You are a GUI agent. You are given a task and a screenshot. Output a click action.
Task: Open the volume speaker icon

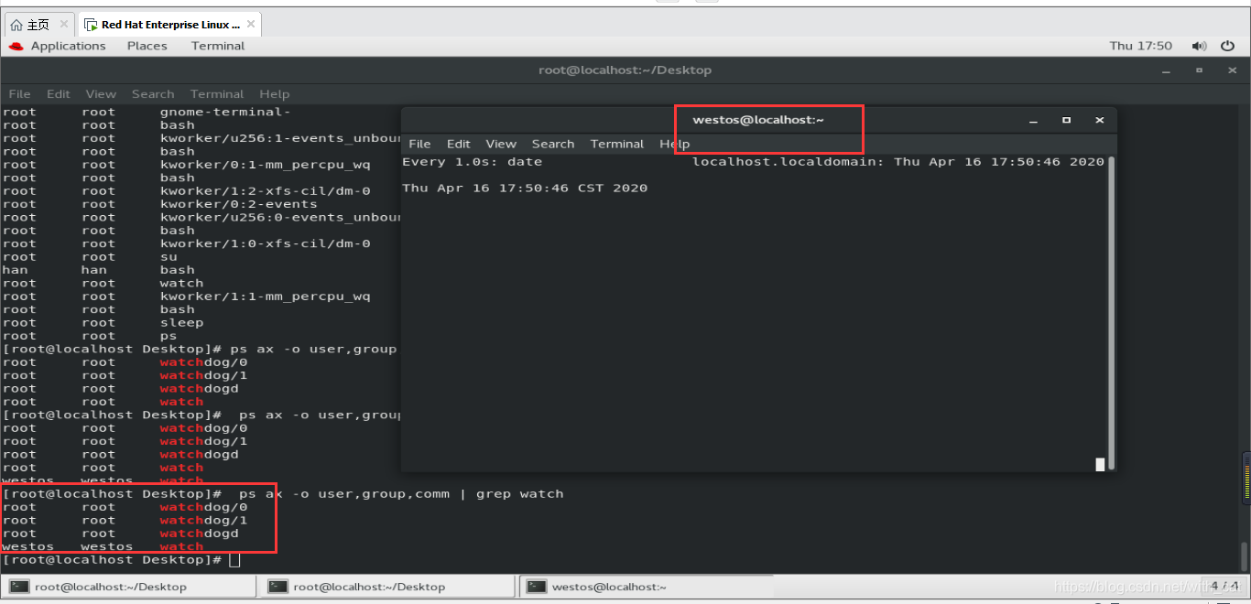1199,46
